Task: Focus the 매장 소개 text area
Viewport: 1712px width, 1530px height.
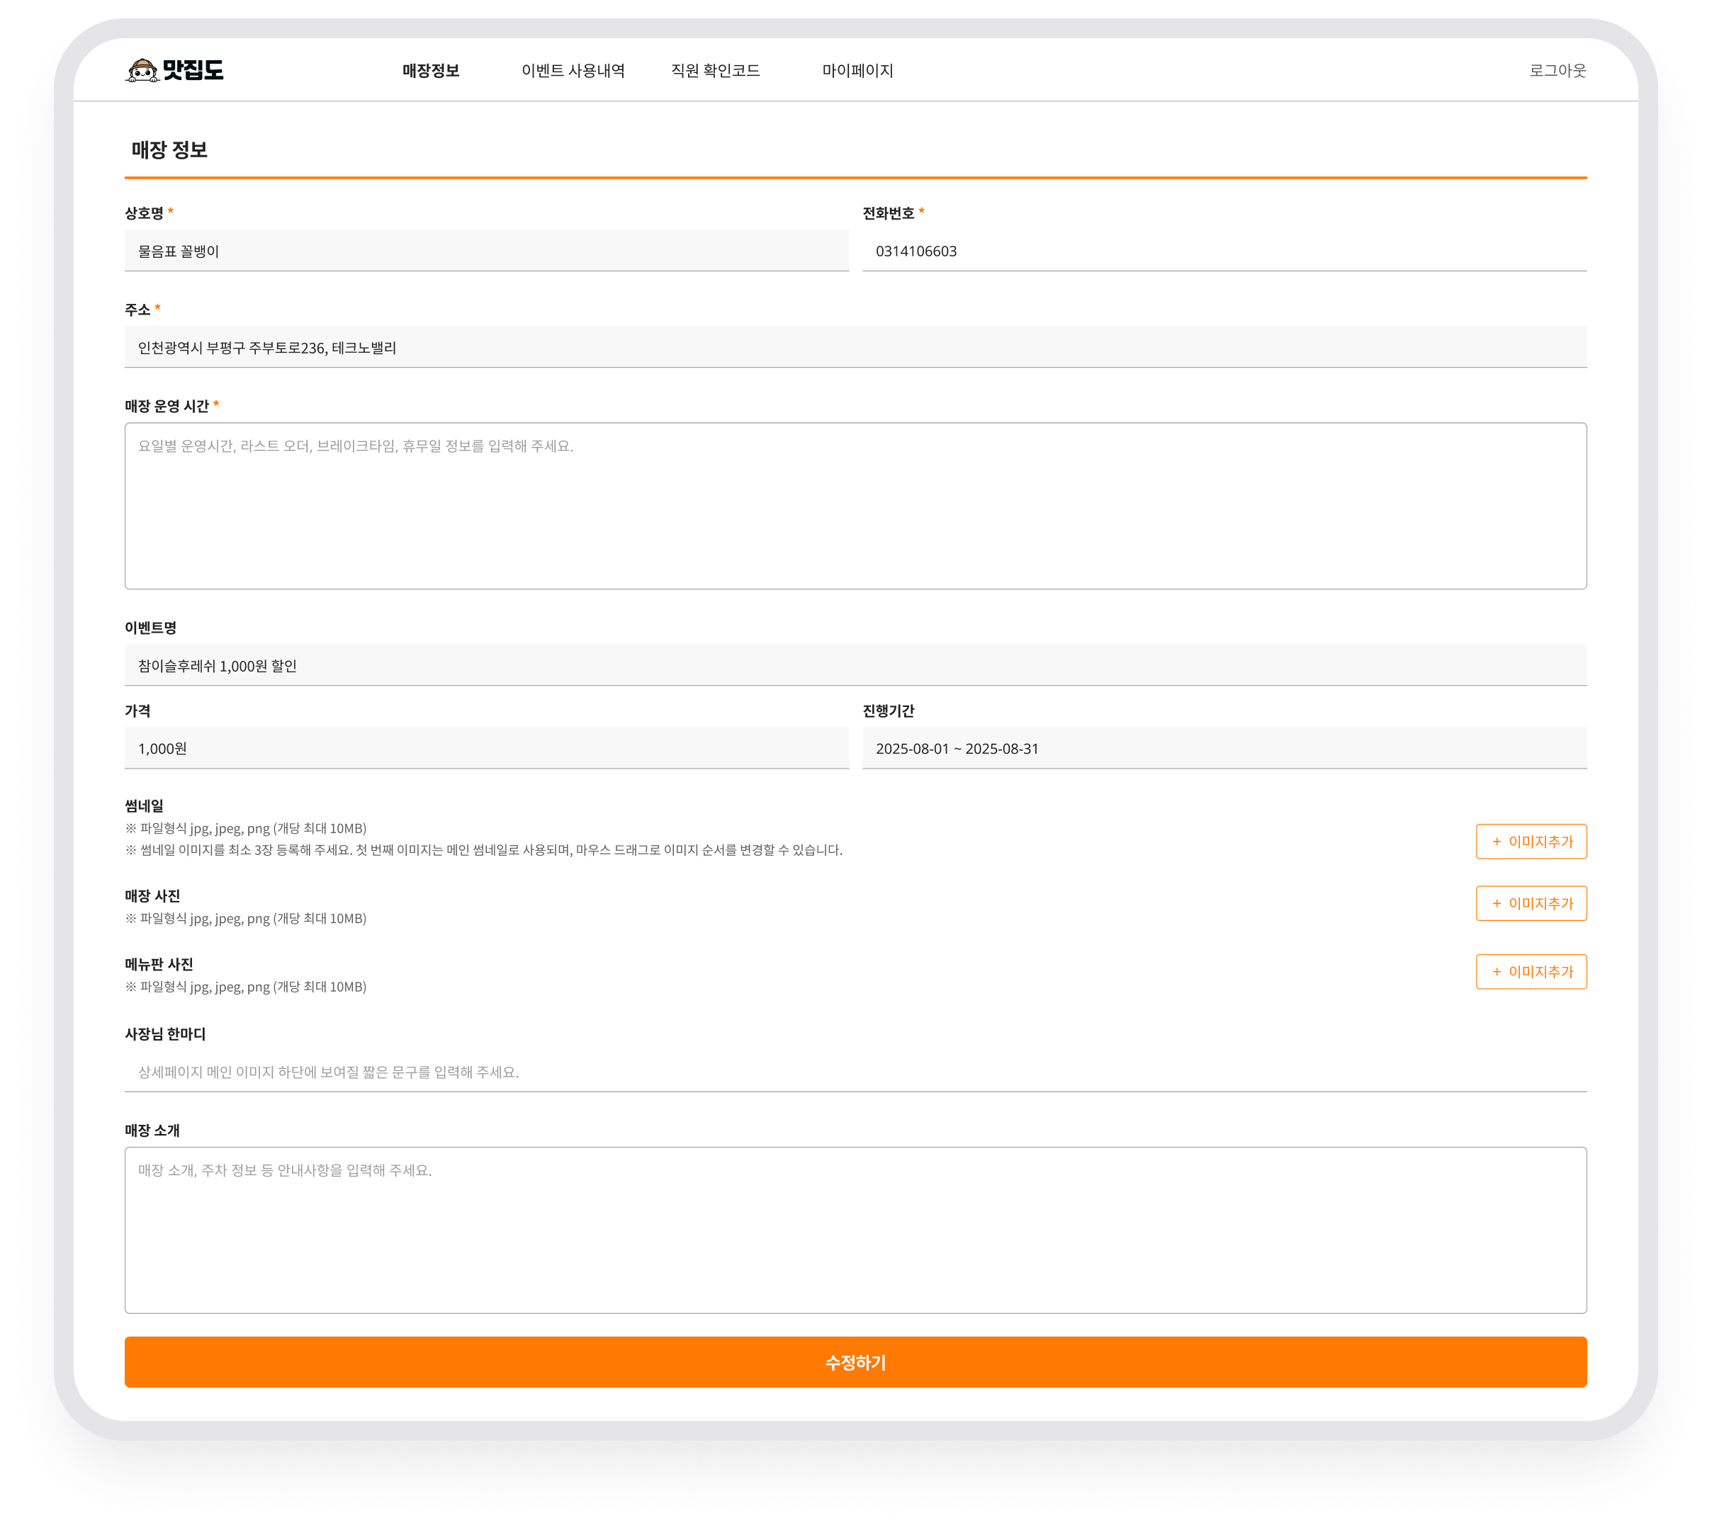Action: pos(856,1230)
